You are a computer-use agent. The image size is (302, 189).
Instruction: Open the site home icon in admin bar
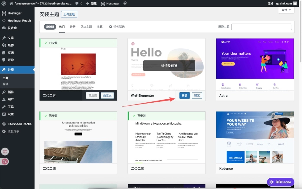tap(11, 4)
